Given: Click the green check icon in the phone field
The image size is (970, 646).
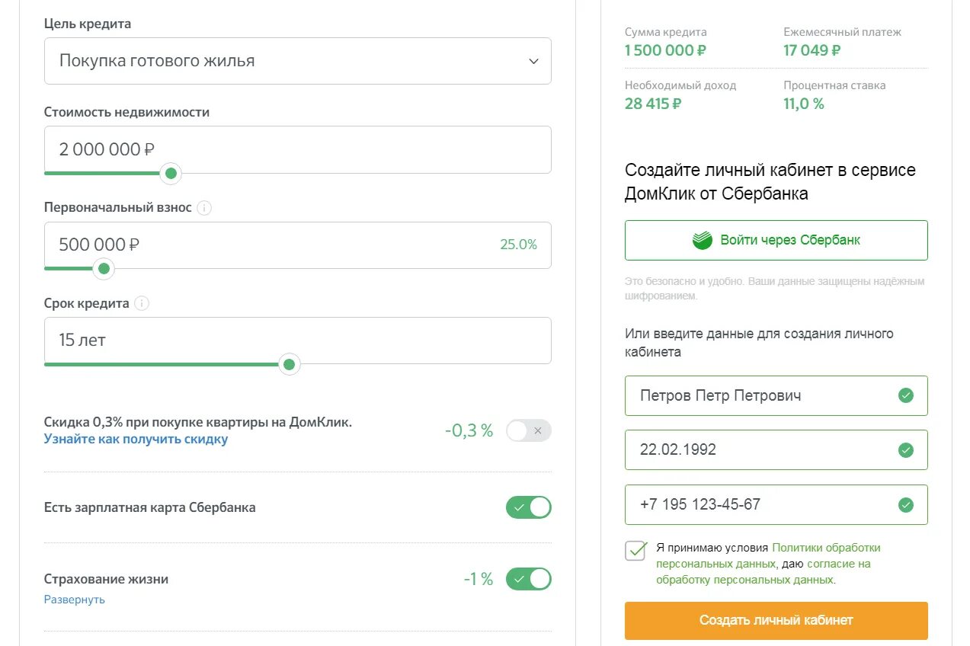Looking at the screenshot, I should click(x=905, y=505).
